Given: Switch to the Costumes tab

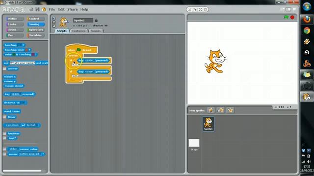Looking at the screenshot, I should 78,31.
